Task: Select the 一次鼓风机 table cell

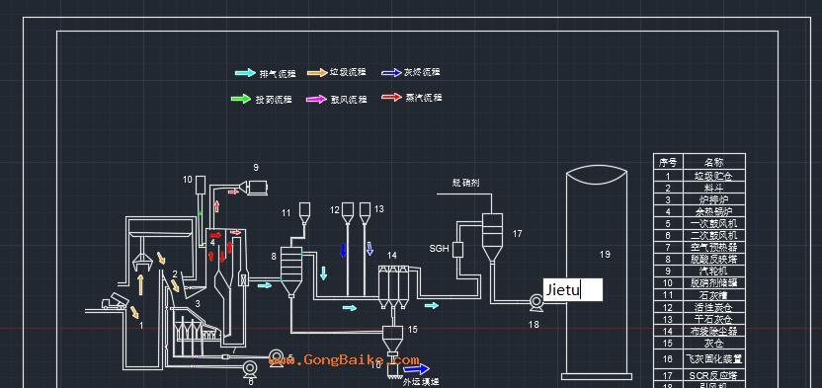Action: [x=713, y=224]
